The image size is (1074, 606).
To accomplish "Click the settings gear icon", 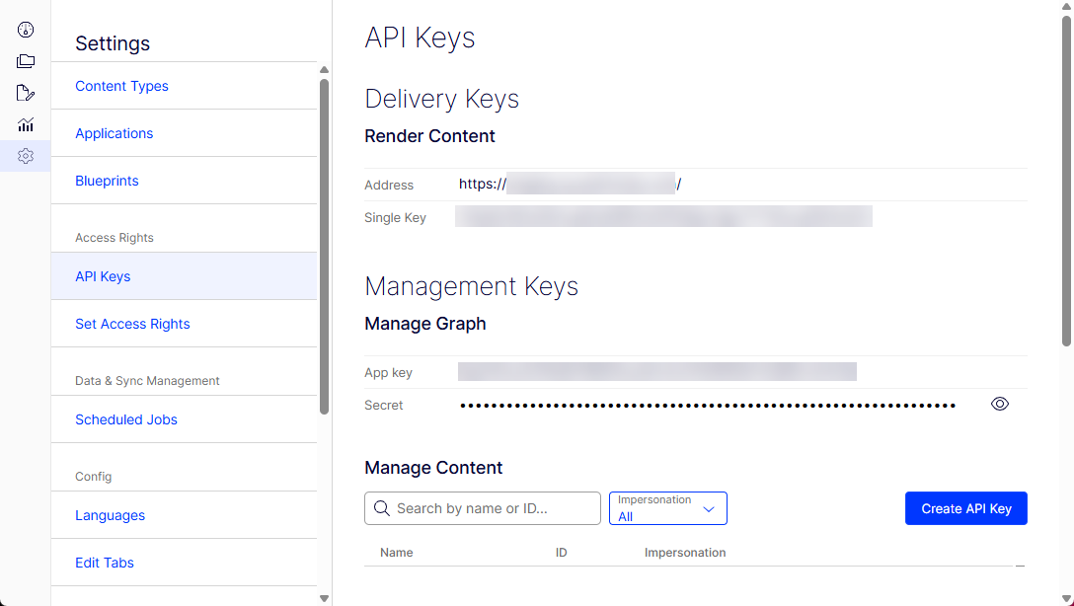I will click(x=26, y=156).
